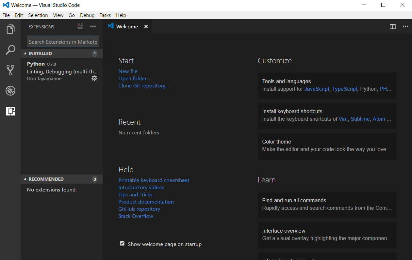Viewport: 412px width, 260px height.
Task: Click Find and run all commands card
Action: pos(327,204)
